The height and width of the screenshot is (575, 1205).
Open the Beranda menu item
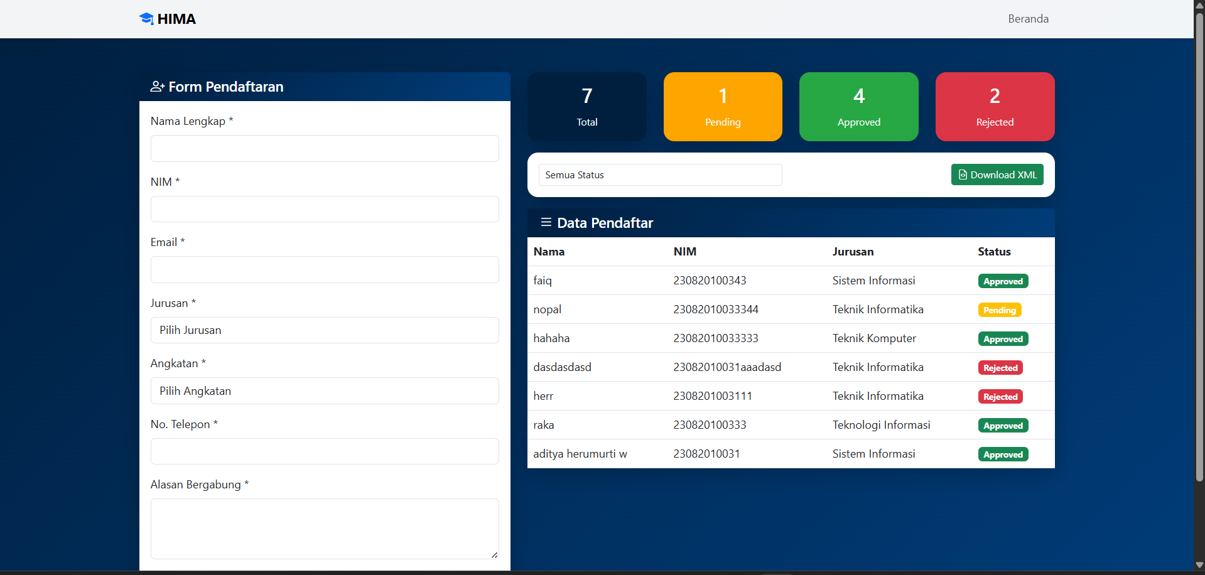[1028, 18]
